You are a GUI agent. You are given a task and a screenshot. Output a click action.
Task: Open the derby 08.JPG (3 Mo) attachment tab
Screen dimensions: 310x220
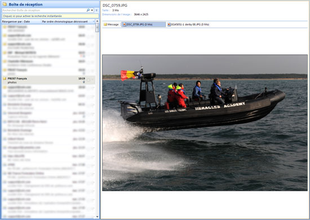coord(188,24)
